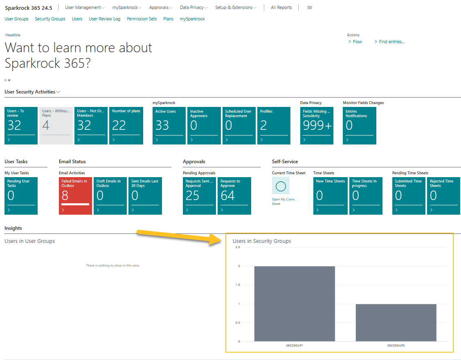
Task: Open the Failed Emails in Outbox tile
Action: pyautogui.click(x=75, y=196)
